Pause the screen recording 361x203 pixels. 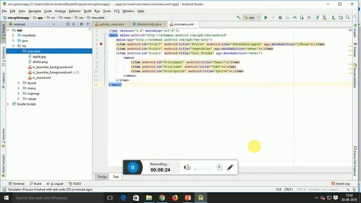click(x=133, y=167)
